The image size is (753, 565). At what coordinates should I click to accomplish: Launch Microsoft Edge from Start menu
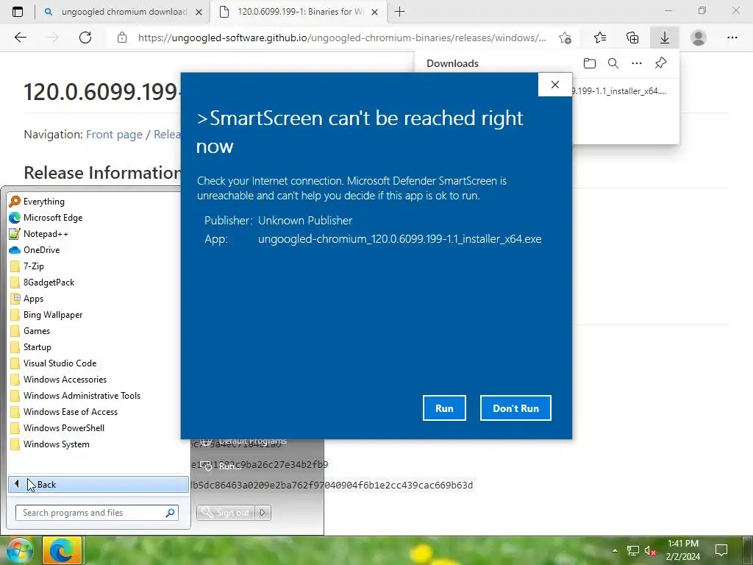click(98, 218)
